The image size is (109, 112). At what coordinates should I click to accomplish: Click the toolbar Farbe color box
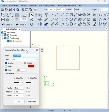73,10
